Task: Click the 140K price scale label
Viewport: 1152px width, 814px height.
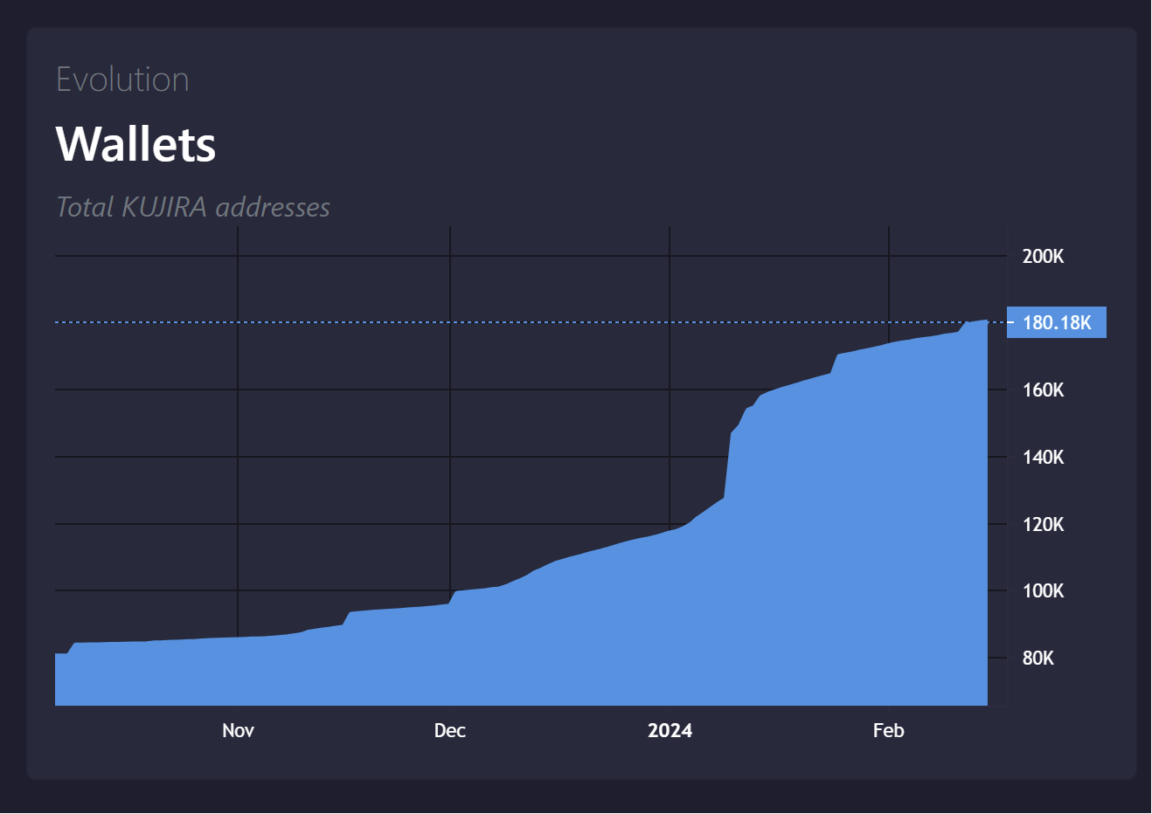Action: pos(1043,457)
